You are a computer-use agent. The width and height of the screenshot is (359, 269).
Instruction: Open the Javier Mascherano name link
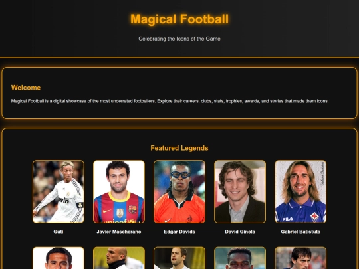tap(119, 232)
